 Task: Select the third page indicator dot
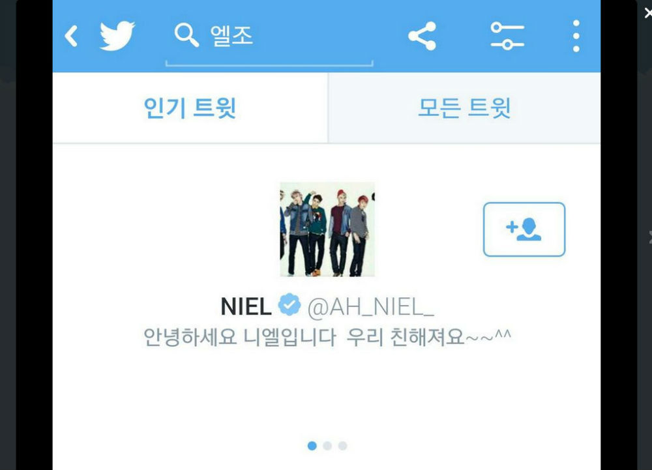tap(343, 446)
